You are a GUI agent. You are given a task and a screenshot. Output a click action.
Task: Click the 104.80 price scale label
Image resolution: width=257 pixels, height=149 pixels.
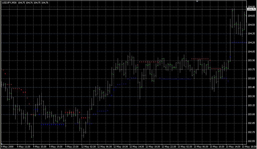click(x=251, y=7)
